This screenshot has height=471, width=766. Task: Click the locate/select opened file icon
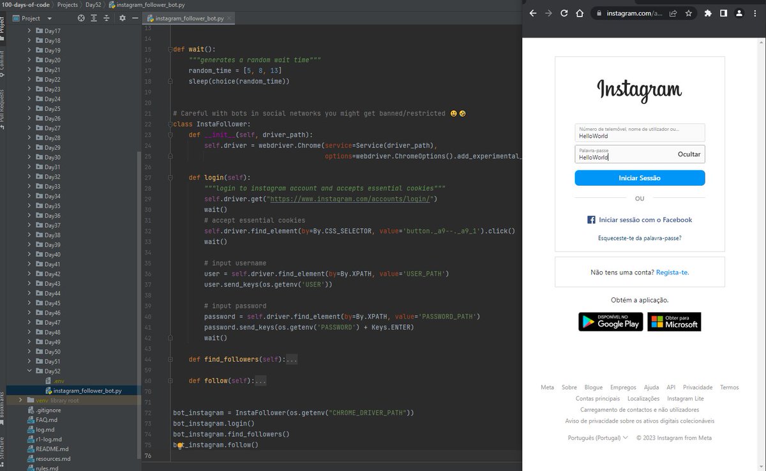point(81,19)
